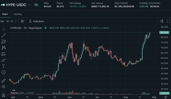This screenshot has height=99, width=171.
Task: Click the Volume SMA legend label
Action: [x=17, y=93]
